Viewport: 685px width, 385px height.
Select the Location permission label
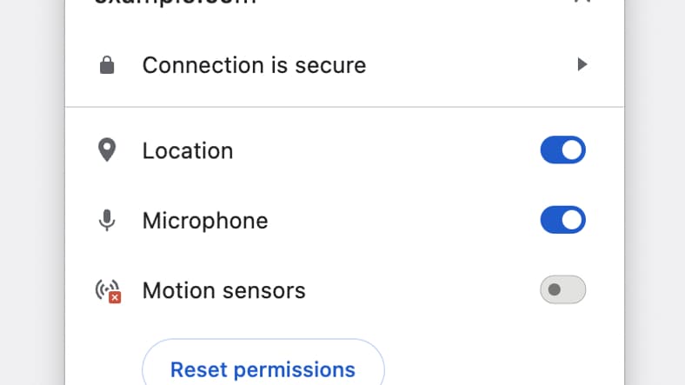(188, 151)
